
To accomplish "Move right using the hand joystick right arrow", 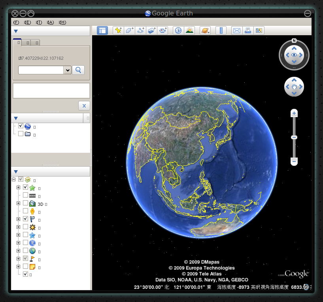I will (301, 87).
